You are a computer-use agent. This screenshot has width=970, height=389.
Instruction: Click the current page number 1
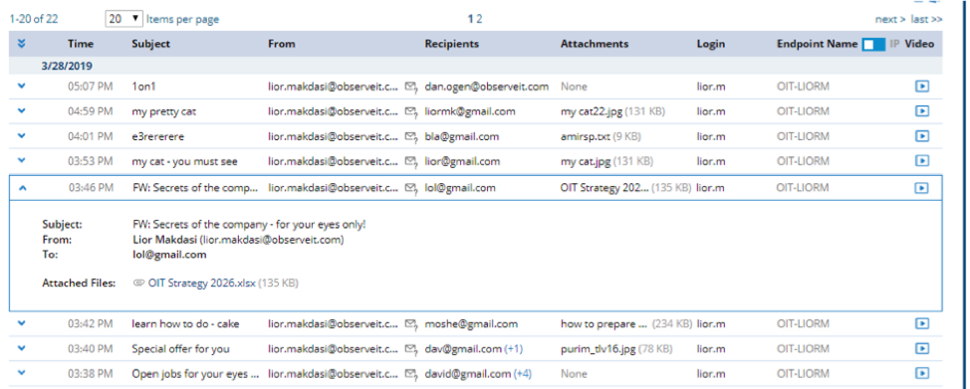pyautogui.click(x=471, y=19)
